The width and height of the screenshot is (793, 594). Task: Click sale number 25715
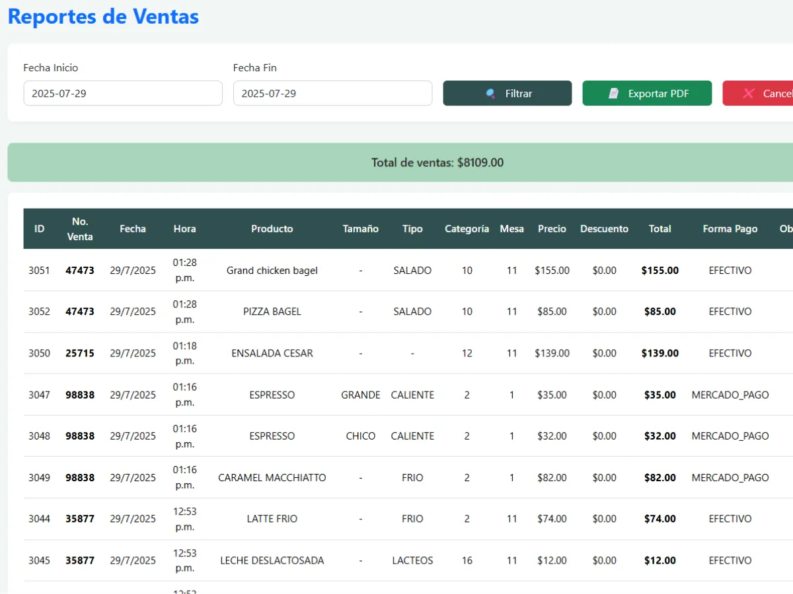[80, 353]
